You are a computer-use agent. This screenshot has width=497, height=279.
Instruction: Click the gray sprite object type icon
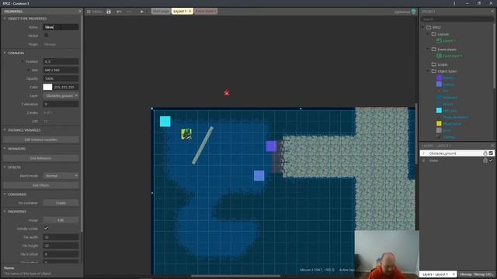[439, 130]
